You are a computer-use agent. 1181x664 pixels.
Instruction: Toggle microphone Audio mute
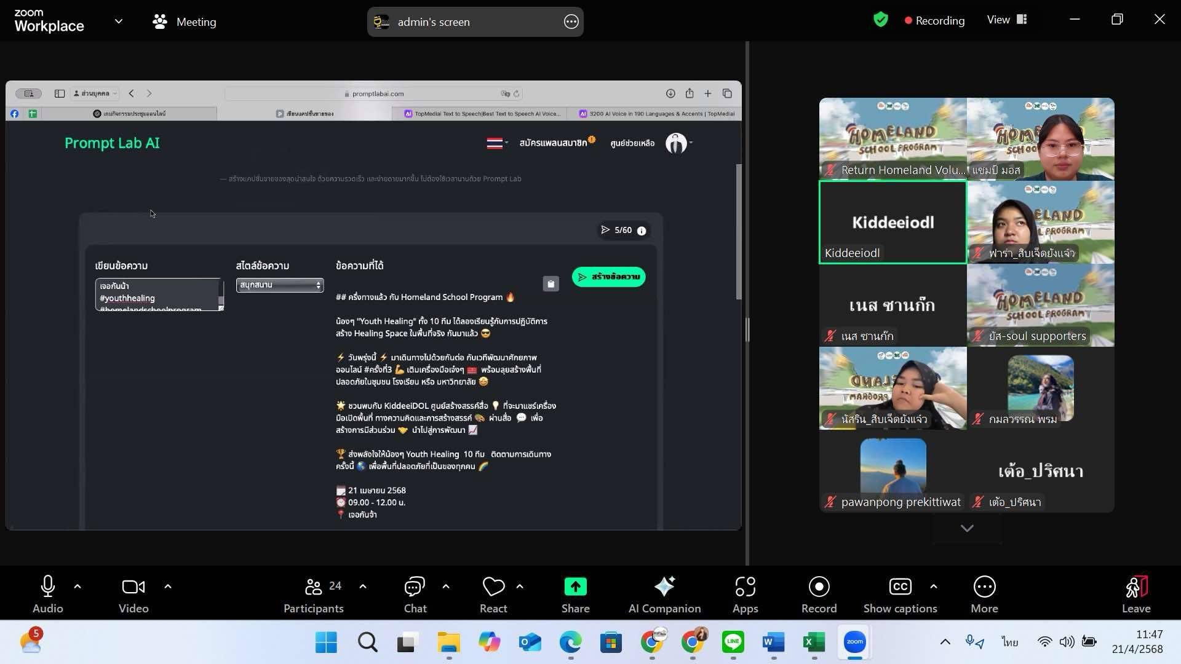click(47, 594)
